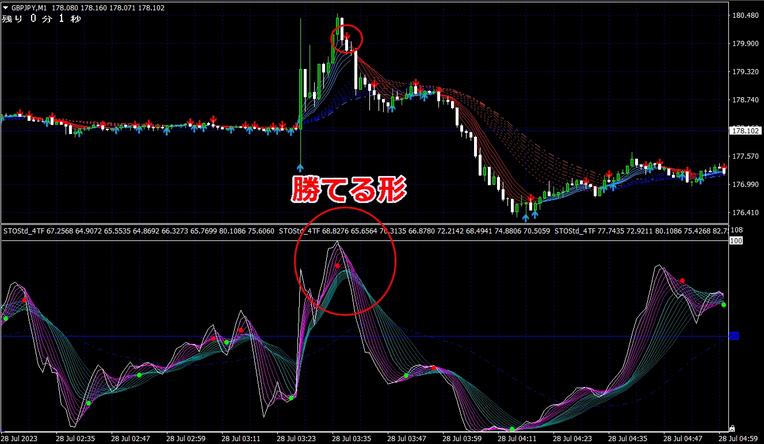
Task: Click the 176.410 price on the right scale
Action: coord(744,213)
